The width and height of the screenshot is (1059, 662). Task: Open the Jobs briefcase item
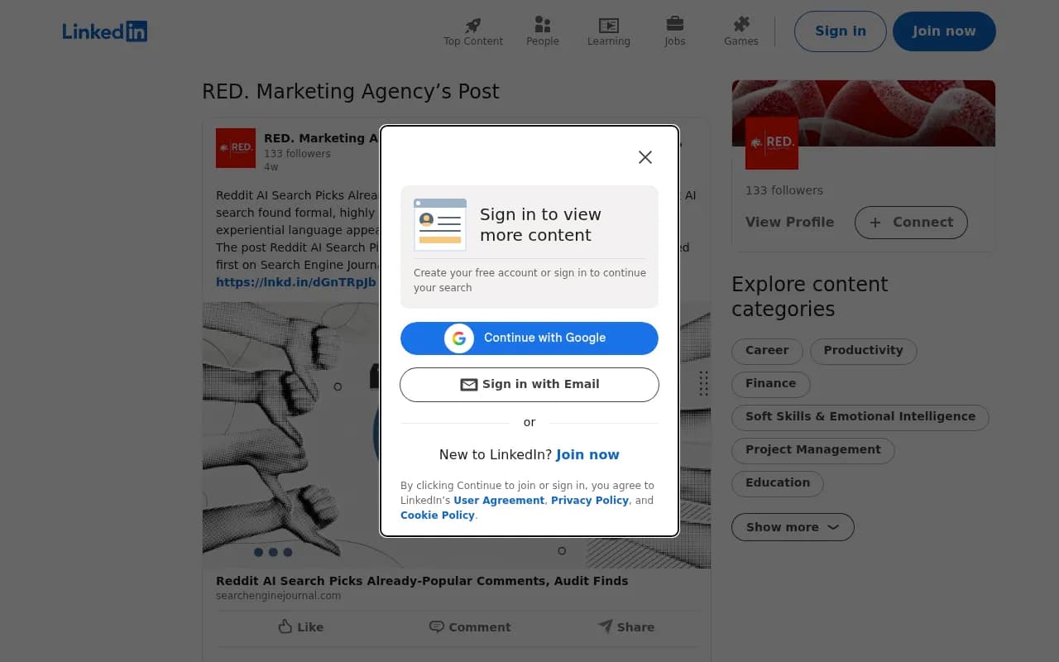(675, 31)
